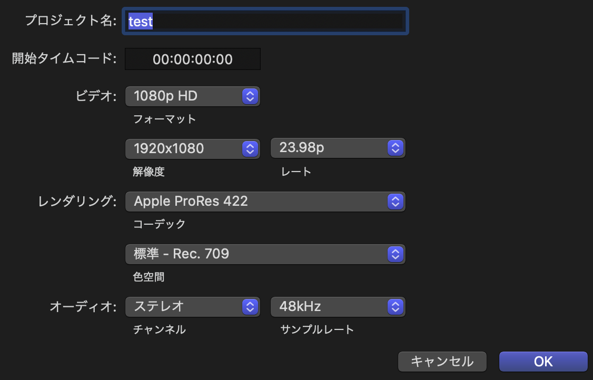Screen dimensions: 593x380
Task: Click the blue chevron icon beside ステレオ
Action: [250, 306]
